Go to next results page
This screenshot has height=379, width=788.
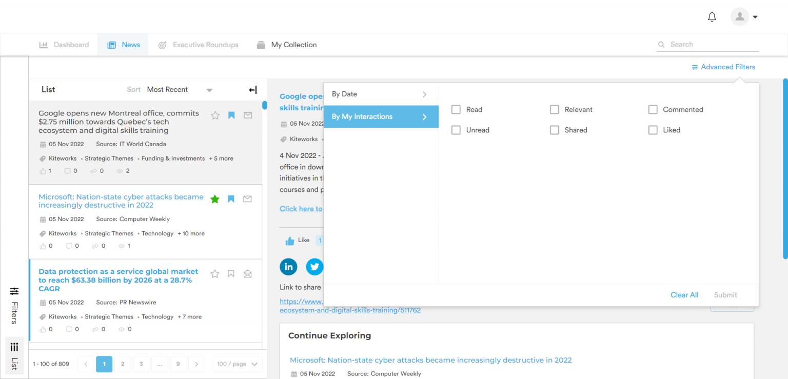(196, 364)
